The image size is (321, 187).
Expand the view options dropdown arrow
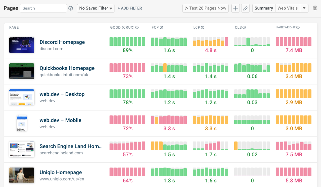pyautogui.click(x=304, y=8)
